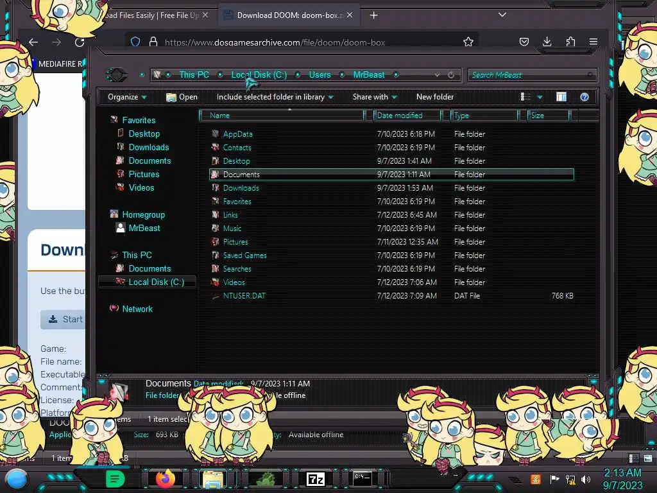657x493 pixels.
Task: Refresh the Explorer folder view
Action: coord(451,75)
